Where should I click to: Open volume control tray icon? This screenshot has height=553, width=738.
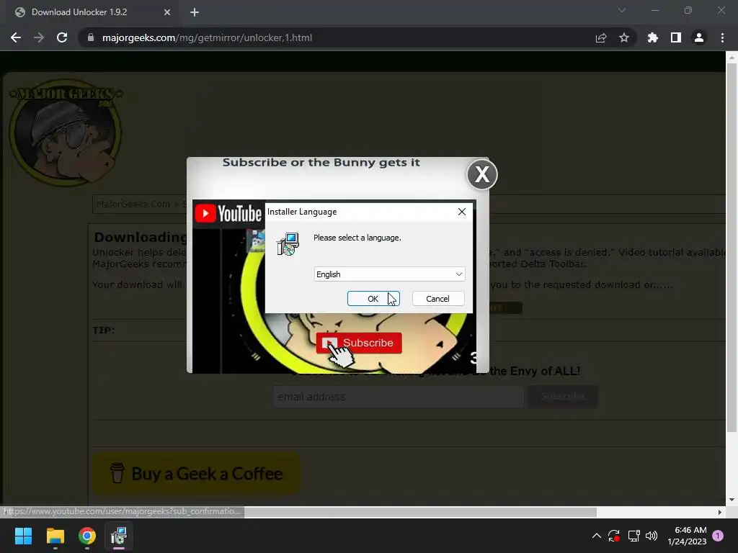[x=652, y=536]
